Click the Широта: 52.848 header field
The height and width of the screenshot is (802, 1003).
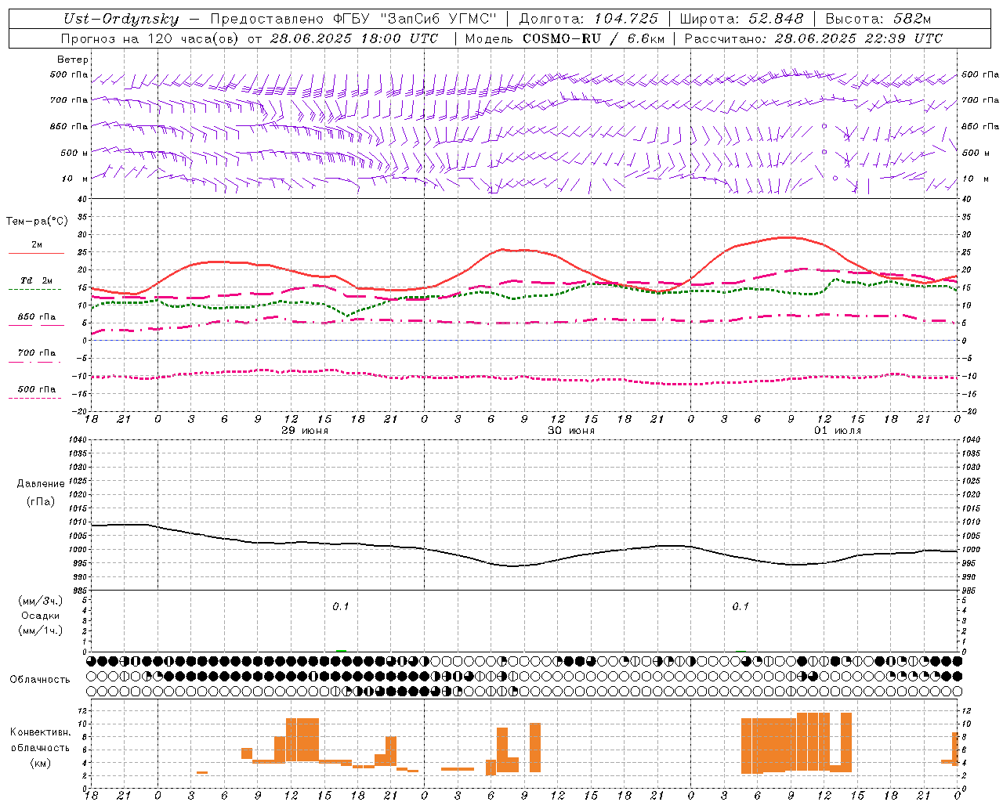(x=741, y=20)
